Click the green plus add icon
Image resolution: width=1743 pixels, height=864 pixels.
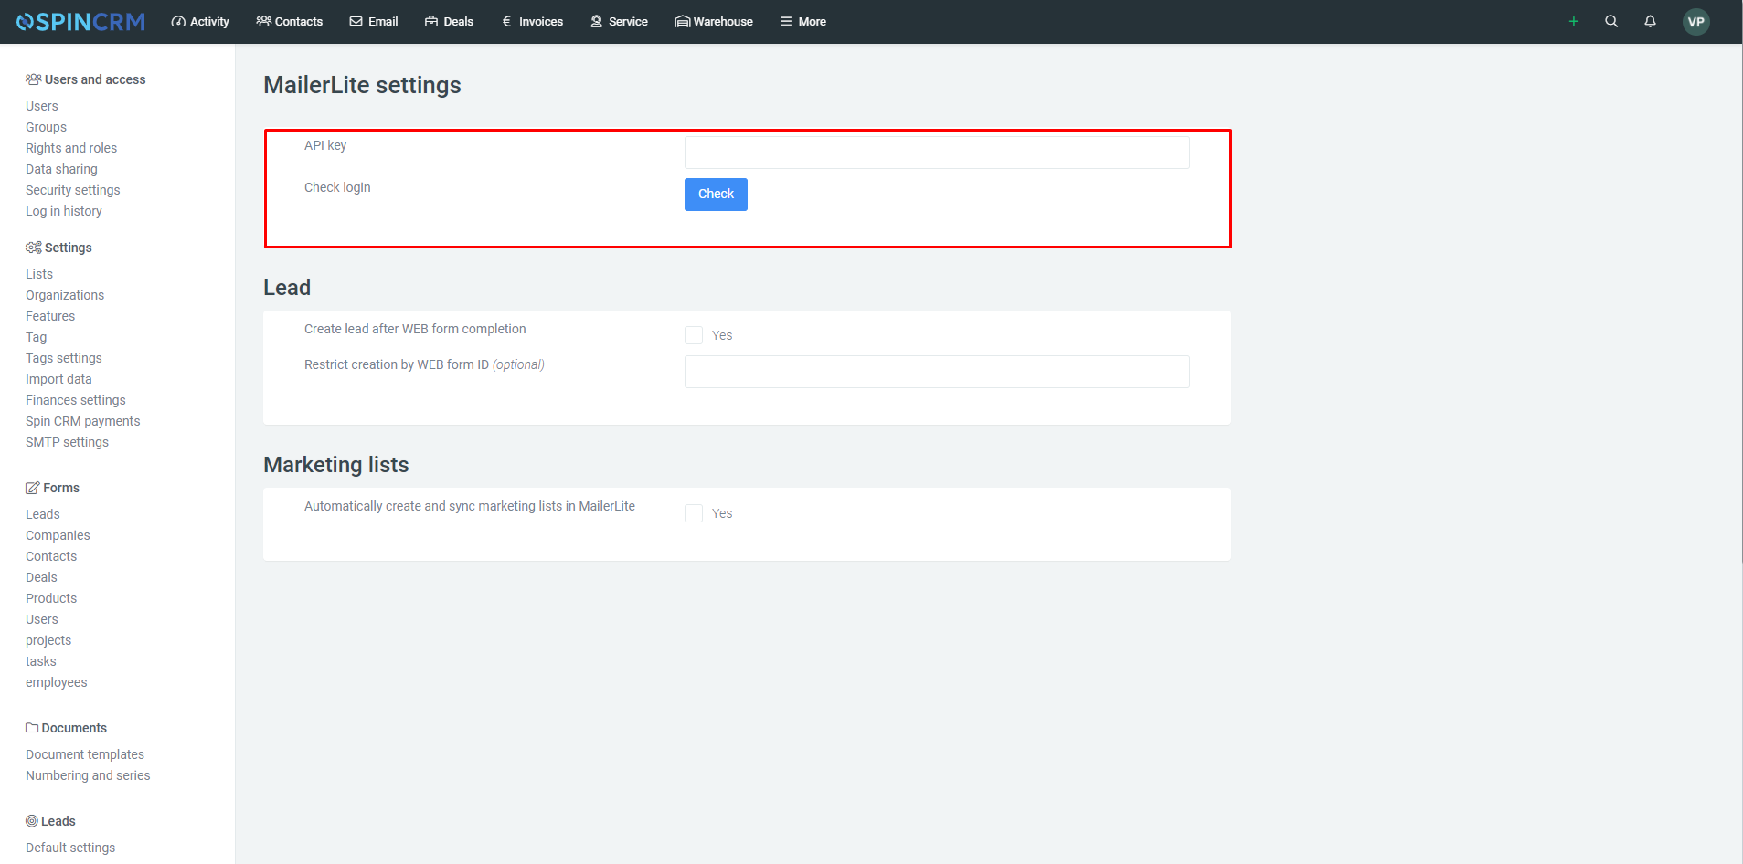click(1574, 21)
